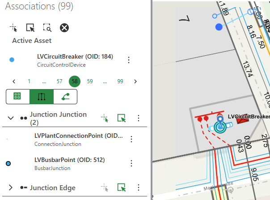The width and height of the screenshot is (270, 200).
Task: Open options menu for LVCircuitBreaker active asset
Action: coord(129,60)
